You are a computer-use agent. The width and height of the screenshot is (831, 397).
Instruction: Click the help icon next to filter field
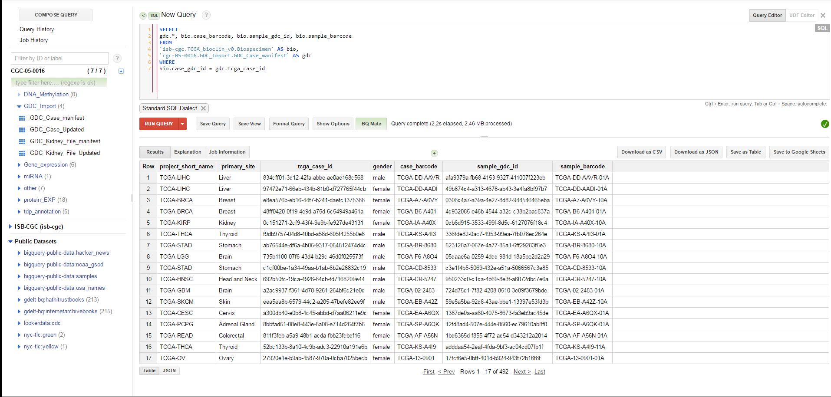tap(117, 58)
